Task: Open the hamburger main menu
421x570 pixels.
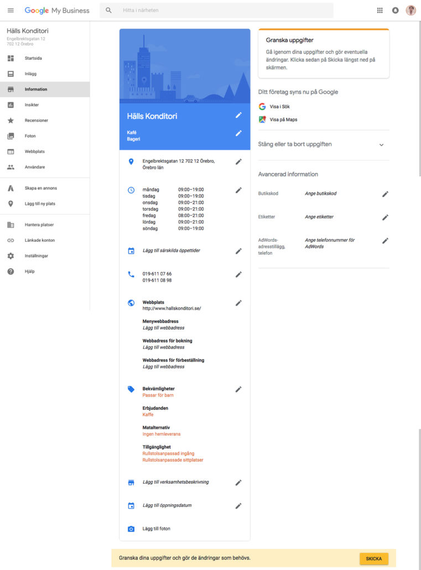Action: coord(11,10)
